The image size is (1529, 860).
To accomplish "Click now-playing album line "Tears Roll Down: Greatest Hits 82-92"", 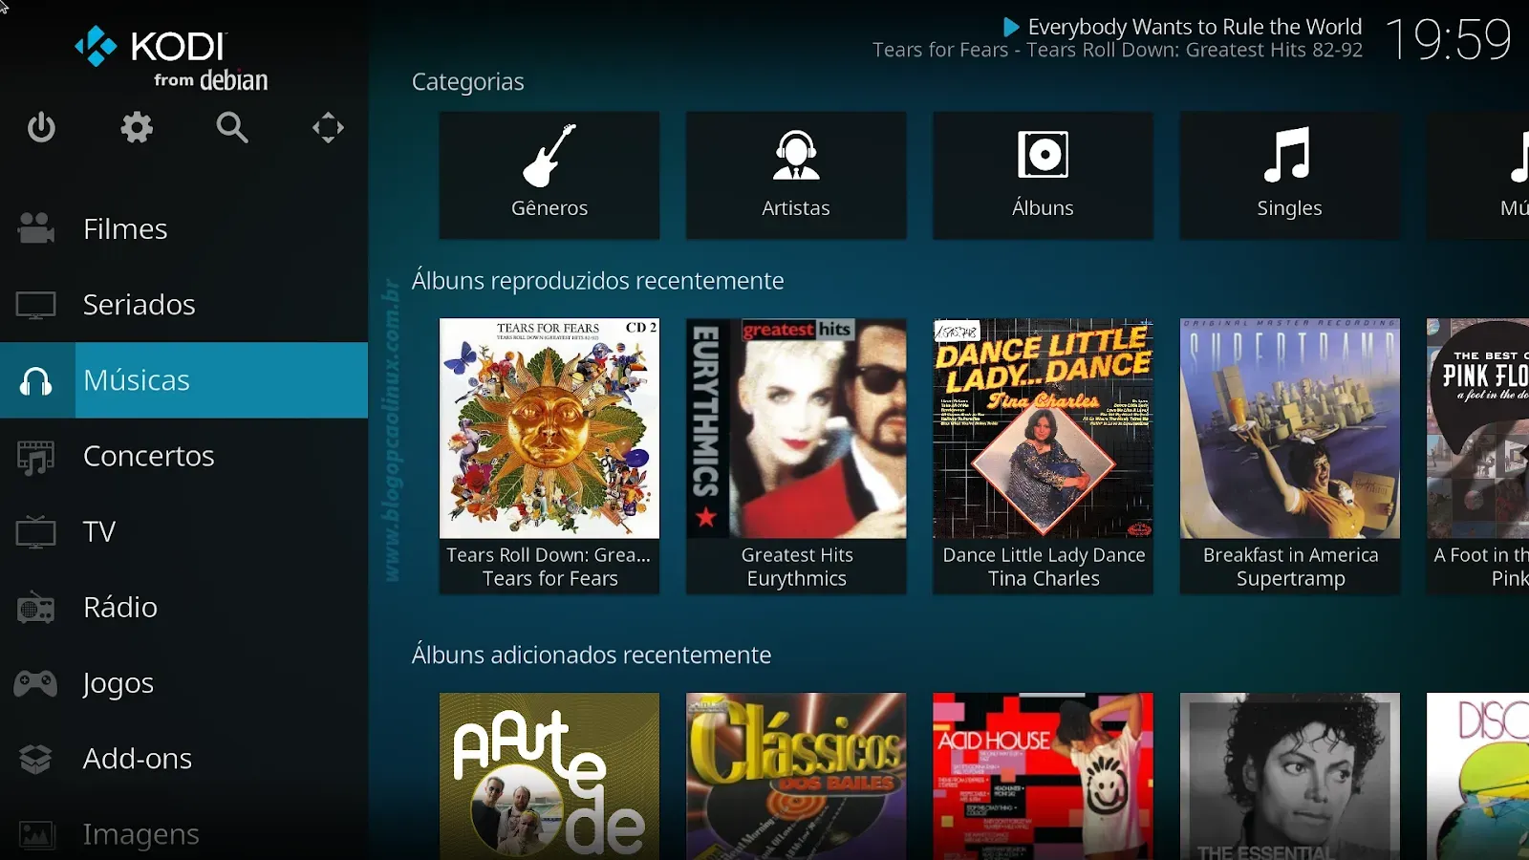I will click(1195, 50).
